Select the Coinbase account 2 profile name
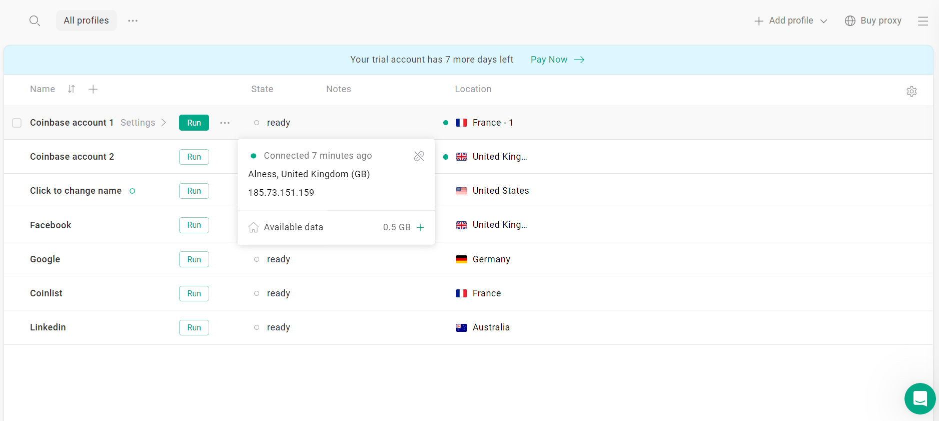The width and height of the screenshot is (939, 421). (72, 157)
